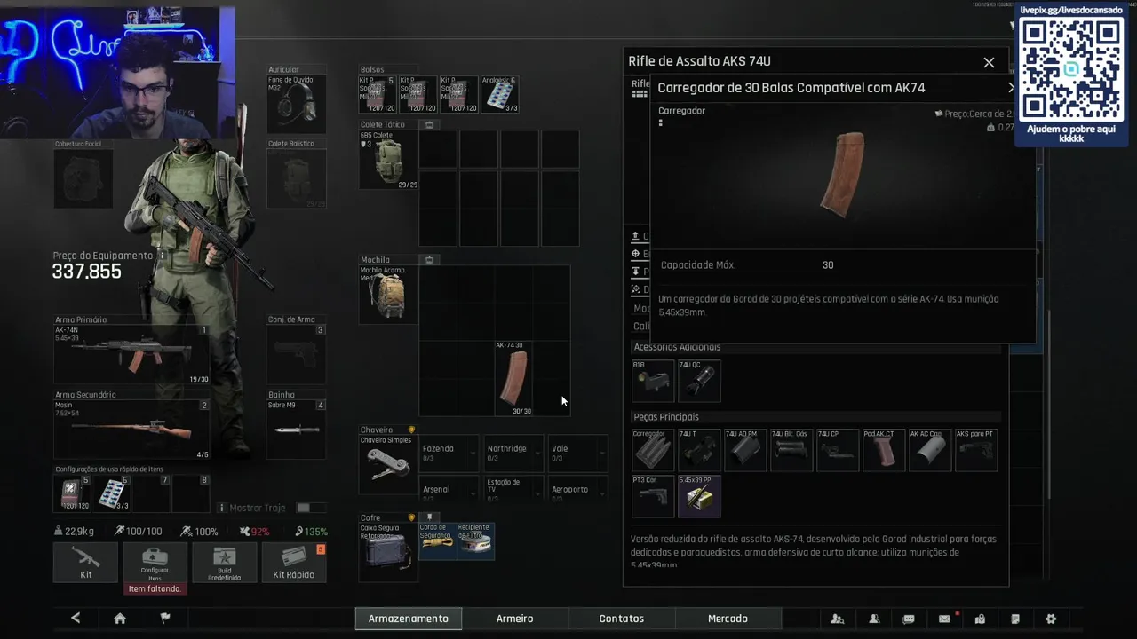1137x639 pixels.
Task: Open the find friends icon
Action: (x=837, y=619)
